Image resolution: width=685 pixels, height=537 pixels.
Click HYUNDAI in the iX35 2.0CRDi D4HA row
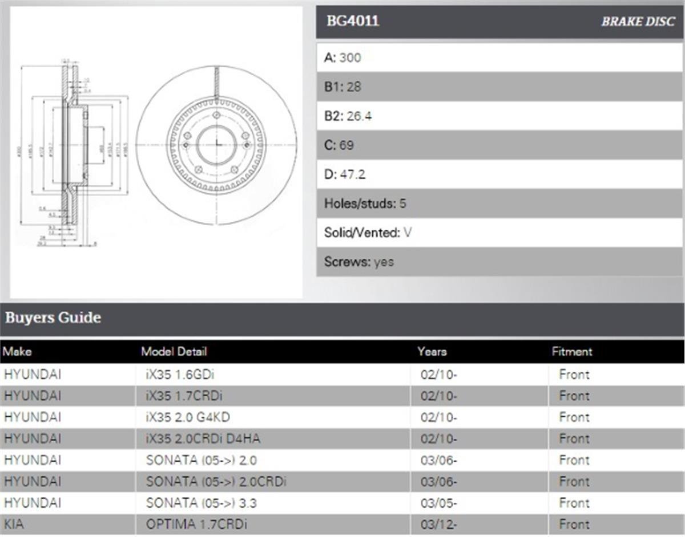(32, 439)
